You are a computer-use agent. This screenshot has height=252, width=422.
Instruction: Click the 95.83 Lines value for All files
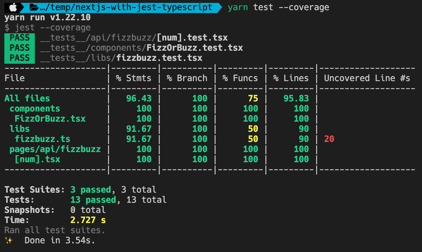[x=296, y=98]
